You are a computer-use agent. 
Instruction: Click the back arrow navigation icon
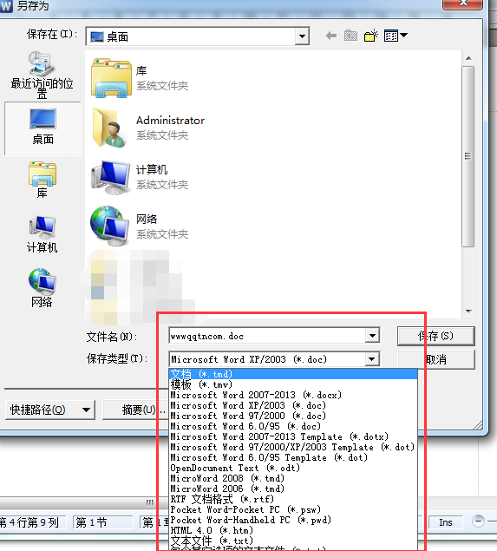click(x=330, y=36)
